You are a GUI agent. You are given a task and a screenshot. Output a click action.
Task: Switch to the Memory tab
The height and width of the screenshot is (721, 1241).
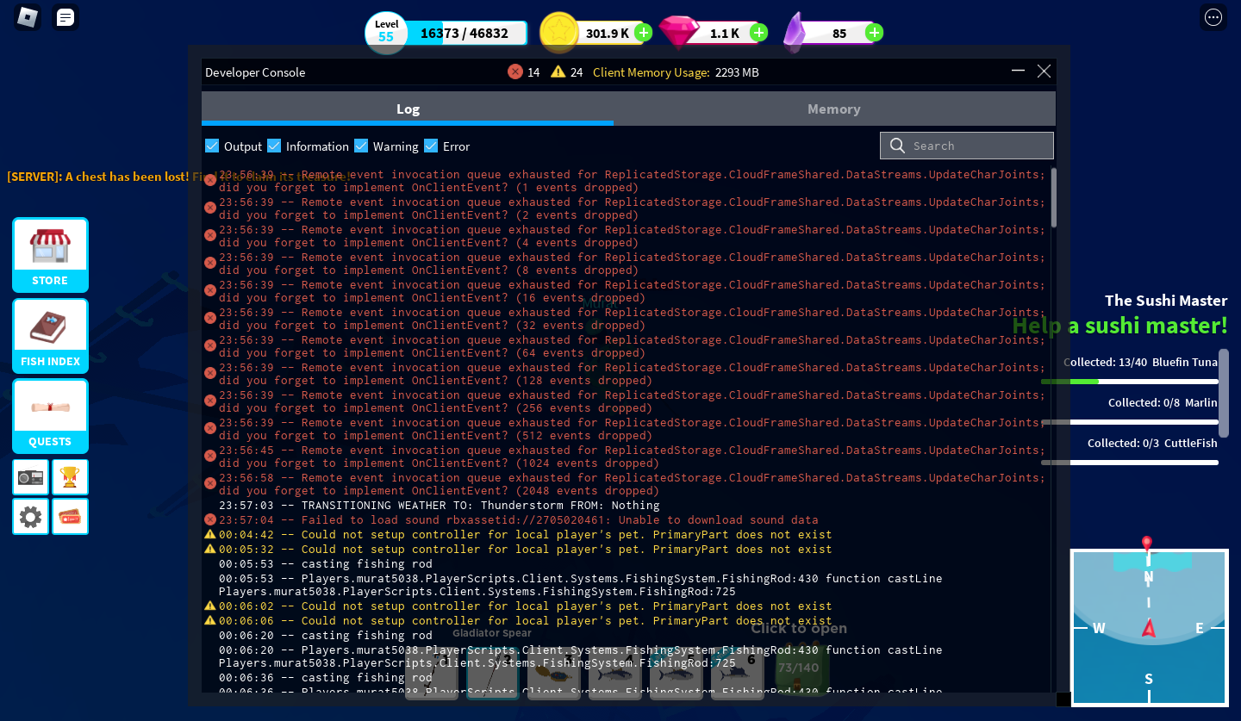(x=834, y=109)
